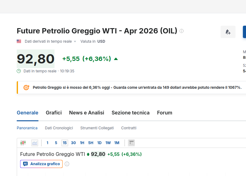Click the USD currency label
The image size is (246, 176).
[101, 41]
